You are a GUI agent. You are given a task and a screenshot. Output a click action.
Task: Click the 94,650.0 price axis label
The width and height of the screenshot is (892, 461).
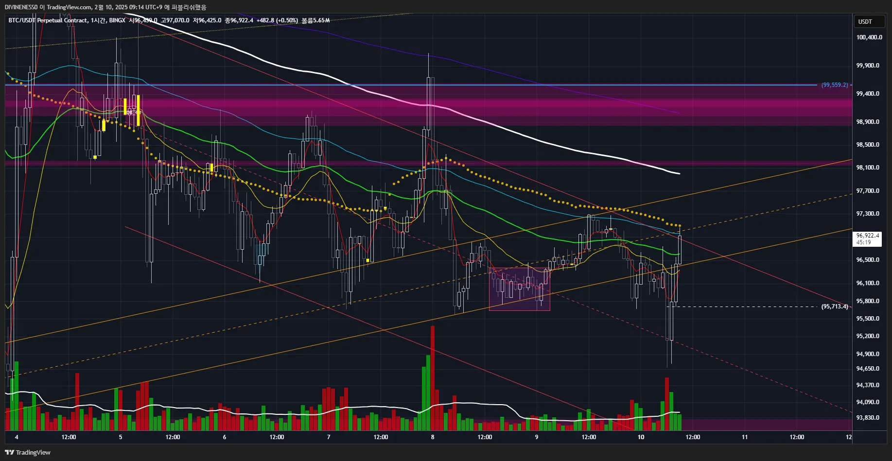tap(868, 369)
